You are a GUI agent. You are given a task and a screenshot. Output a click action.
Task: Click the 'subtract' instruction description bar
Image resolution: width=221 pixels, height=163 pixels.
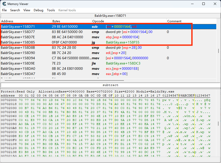110,85
